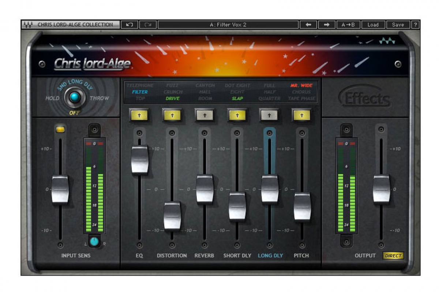
Task: Click the highlighted FILTER mode text
Action: point(140,92)
